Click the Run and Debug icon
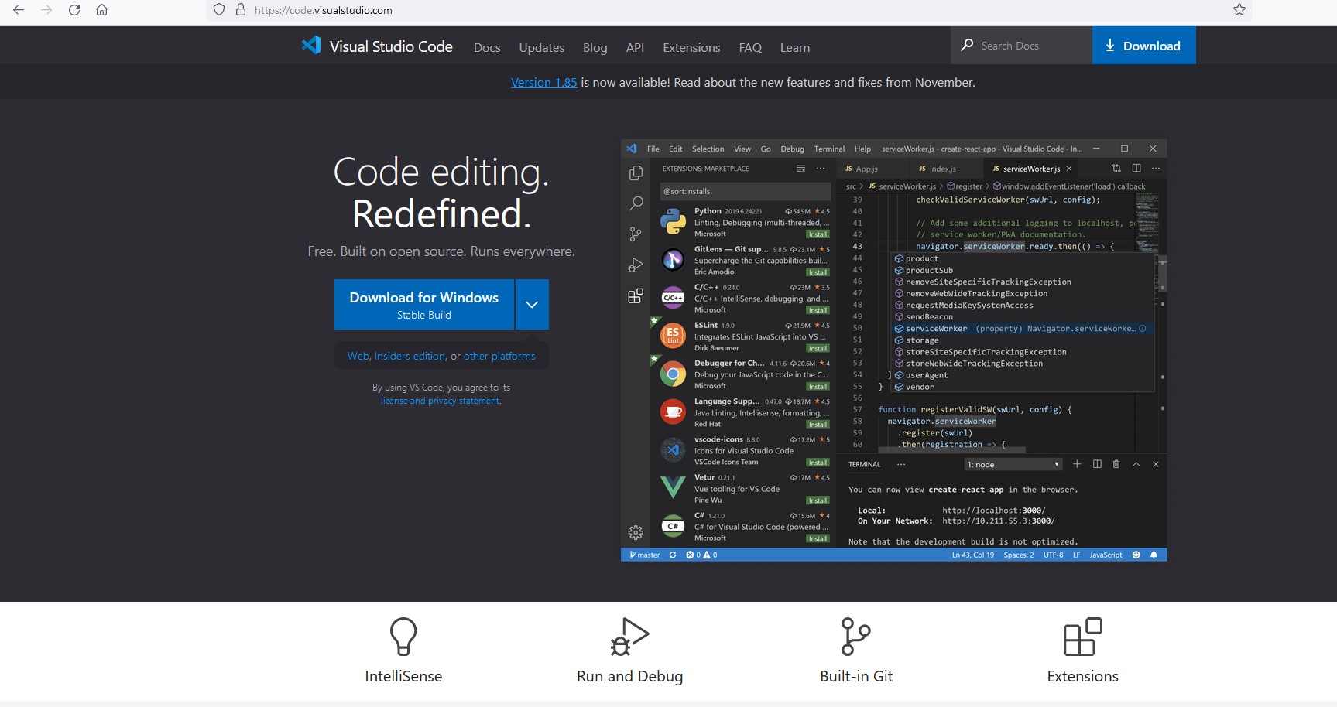Image resolution: width=1337 pixels, height=707 pixels. tap(629, 637)
